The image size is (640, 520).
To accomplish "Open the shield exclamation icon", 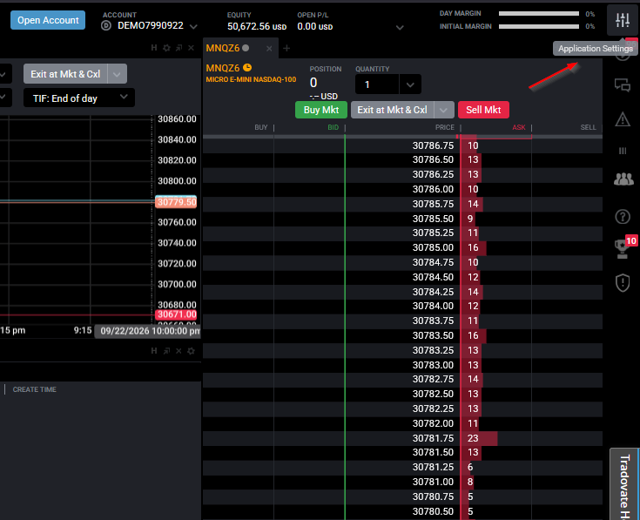I will coord(623,283).
